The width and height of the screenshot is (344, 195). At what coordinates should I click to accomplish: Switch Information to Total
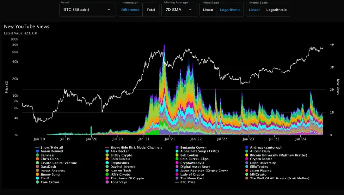[151, 10]
